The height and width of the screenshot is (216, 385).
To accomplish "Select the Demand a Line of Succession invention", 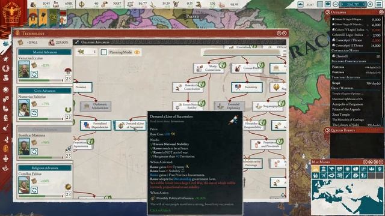I will [x=130, y=125].
